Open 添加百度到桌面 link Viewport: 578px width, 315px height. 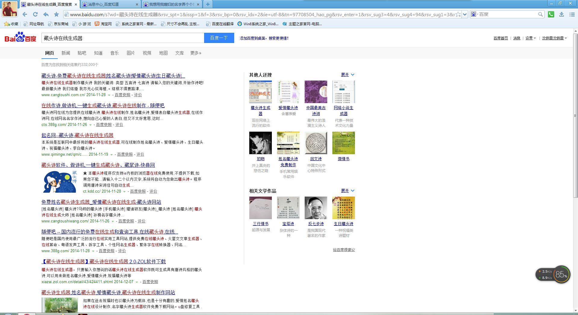pyautogui.click(x=264, y=38)
